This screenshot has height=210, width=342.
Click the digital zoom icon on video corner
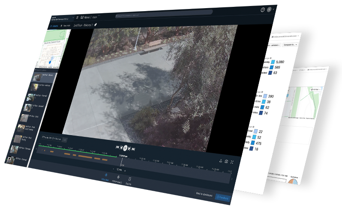[x=204, y=149]
